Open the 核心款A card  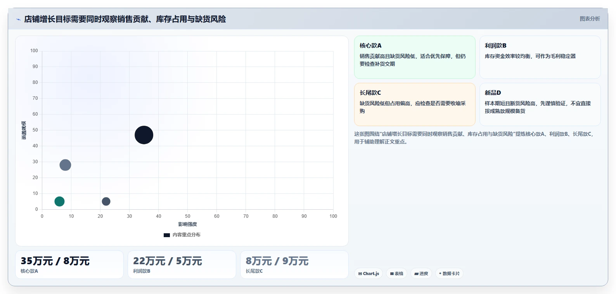(x=415, y=57)
